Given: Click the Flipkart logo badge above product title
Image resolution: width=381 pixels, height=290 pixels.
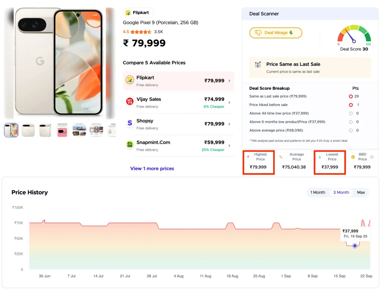Looking at the screenshot, I should click(x=138, y=12).
